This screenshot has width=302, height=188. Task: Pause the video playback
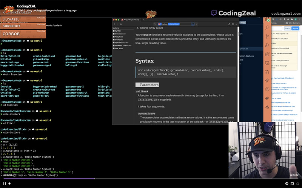coord(5,183)
